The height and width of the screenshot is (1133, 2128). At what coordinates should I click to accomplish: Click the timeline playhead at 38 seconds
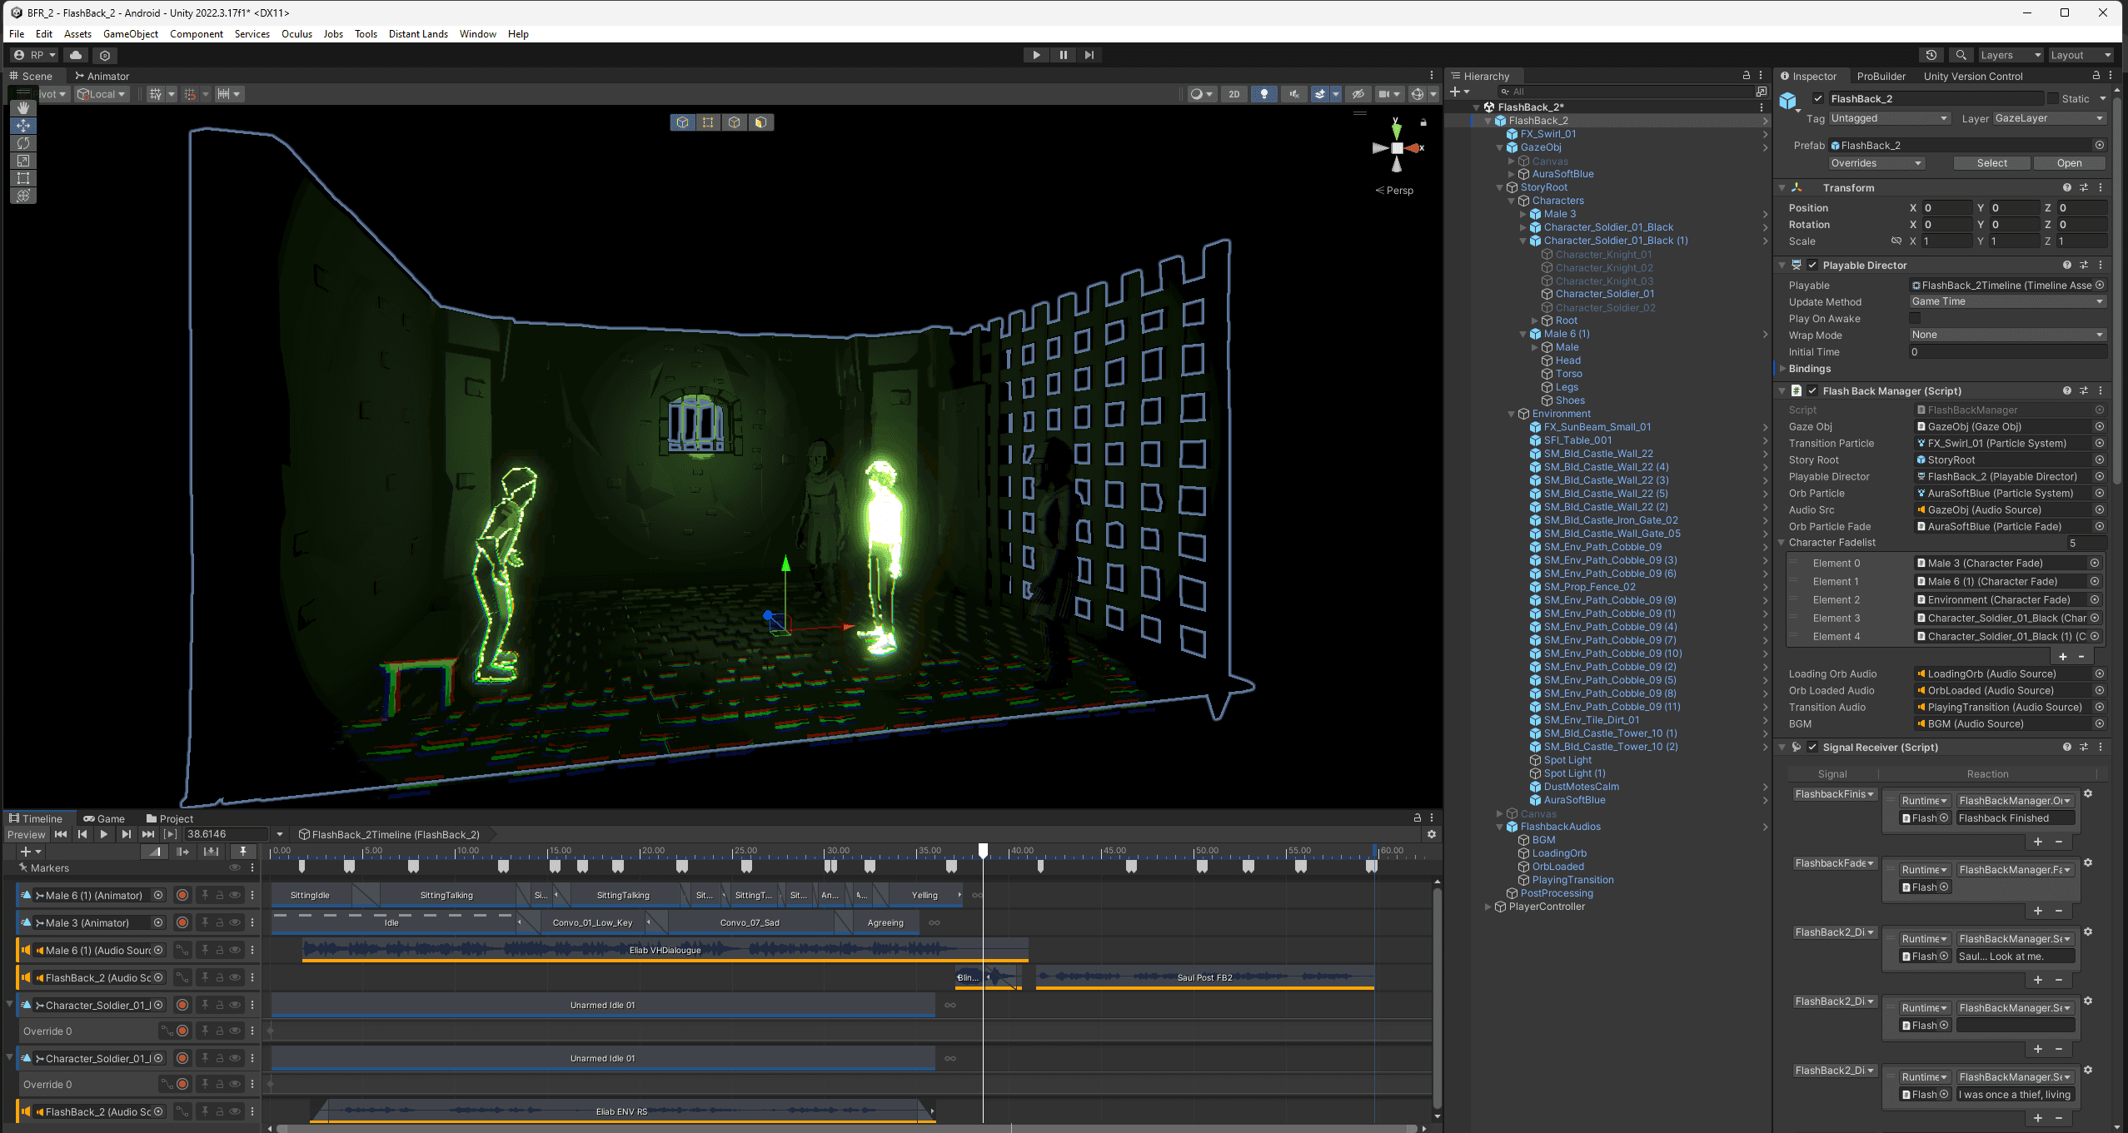[x=984, y=850]
